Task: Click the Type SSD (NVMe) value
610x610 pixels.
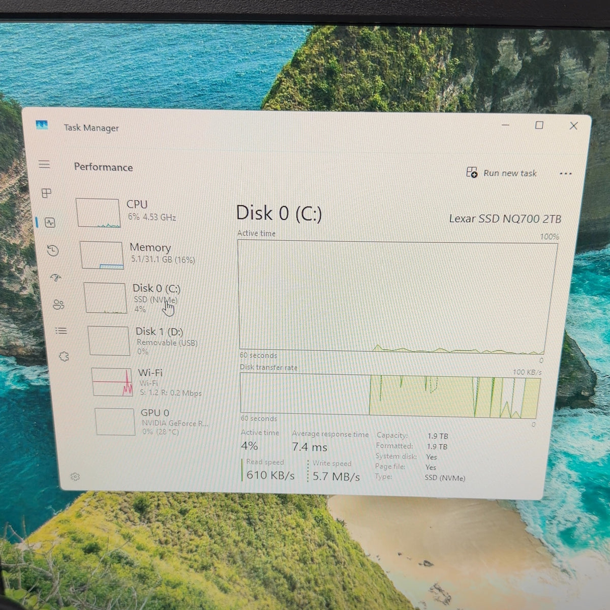Action: (x=445, y=478)
